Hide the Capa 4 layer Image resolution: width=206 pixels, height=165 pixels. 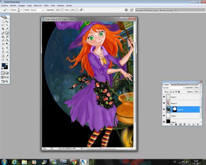coord(164,97)
